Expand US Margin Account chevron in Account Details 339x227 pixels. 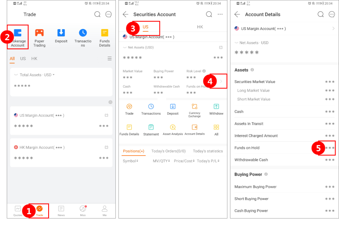[x=333, y=29]
